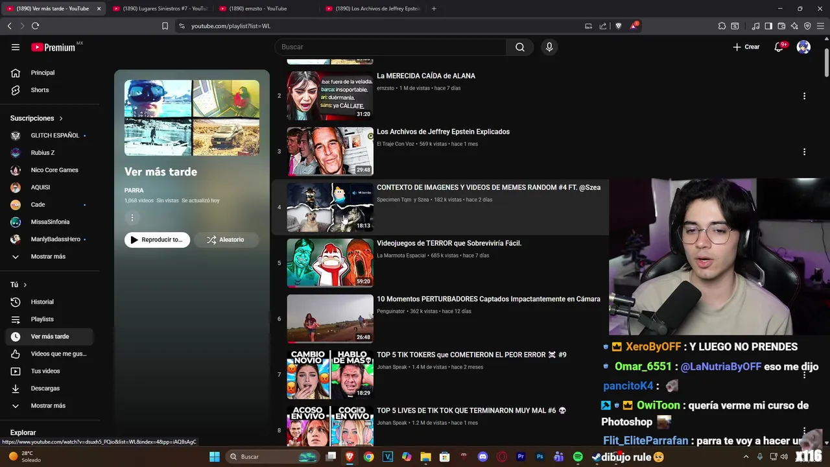Open Rubius Z subscription channel
Image resolution: width=830 pixels, height=467 pixels.
click(49, 152)
